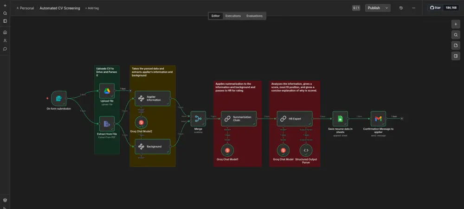This screenshot has width=464, height=209.
Task: Open the chat bubble icon in sidebar
Action: coord(5,49)
